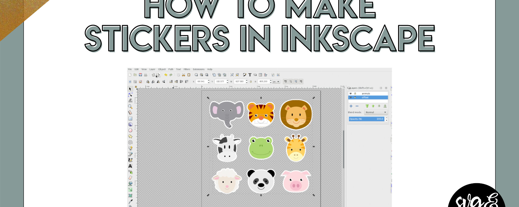Open Text and Font dialog icon
519x207 pixels.
point(250,75)
